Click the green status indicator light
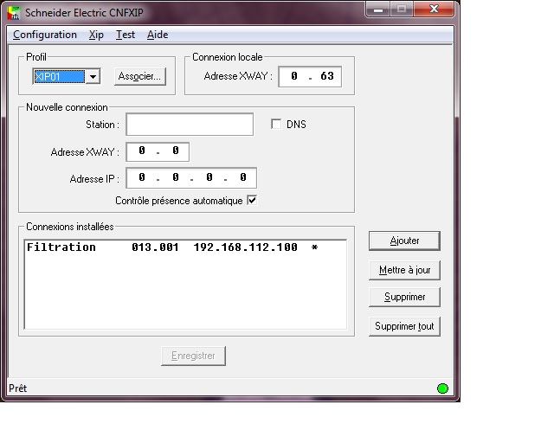 click(442, 388)
